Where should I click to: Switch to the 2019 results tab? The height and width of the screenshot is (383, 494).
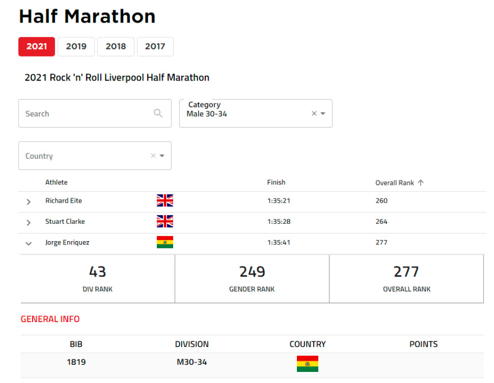[76, 46]
